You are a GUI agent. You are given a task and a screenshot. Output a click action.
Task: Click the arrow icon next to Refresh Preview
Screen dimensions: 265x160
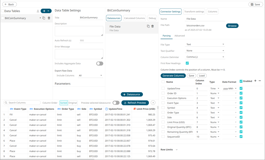click(153, 103)
